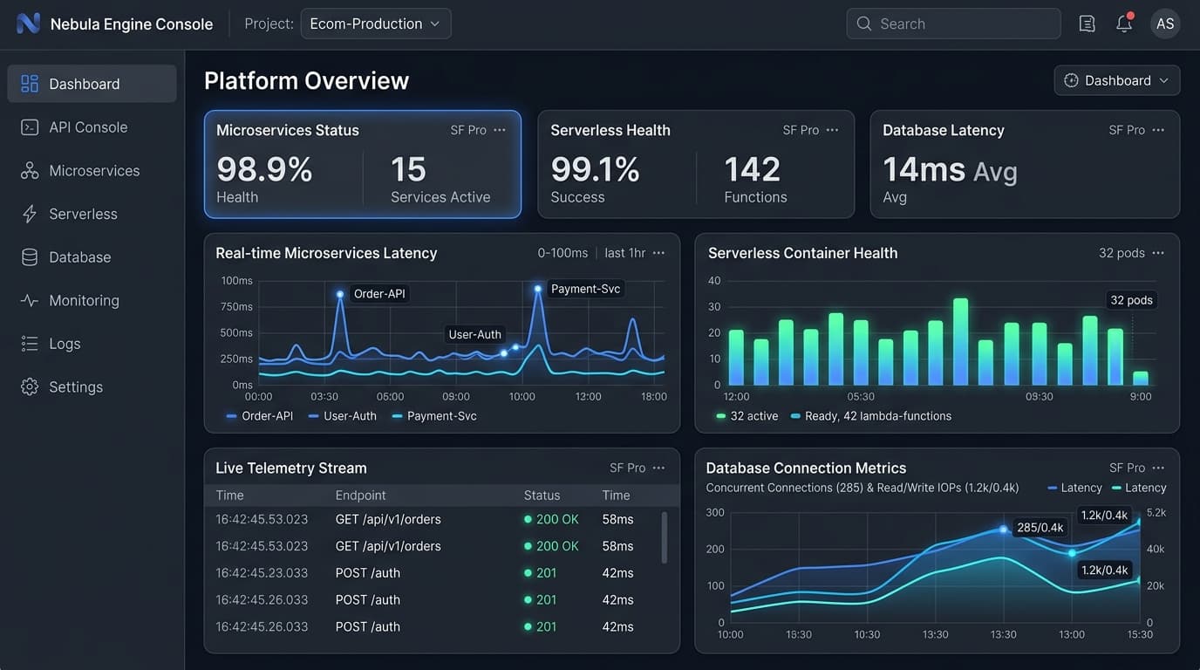Click the 32 pods header label
Image resolution: width=1200 pixels, height=670 pixels.
[x=1122, y=253]
